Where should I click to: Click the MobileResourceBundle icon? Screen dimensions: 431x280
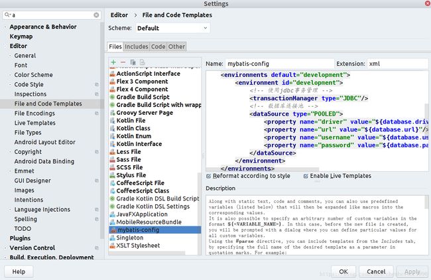click(113, 222)
